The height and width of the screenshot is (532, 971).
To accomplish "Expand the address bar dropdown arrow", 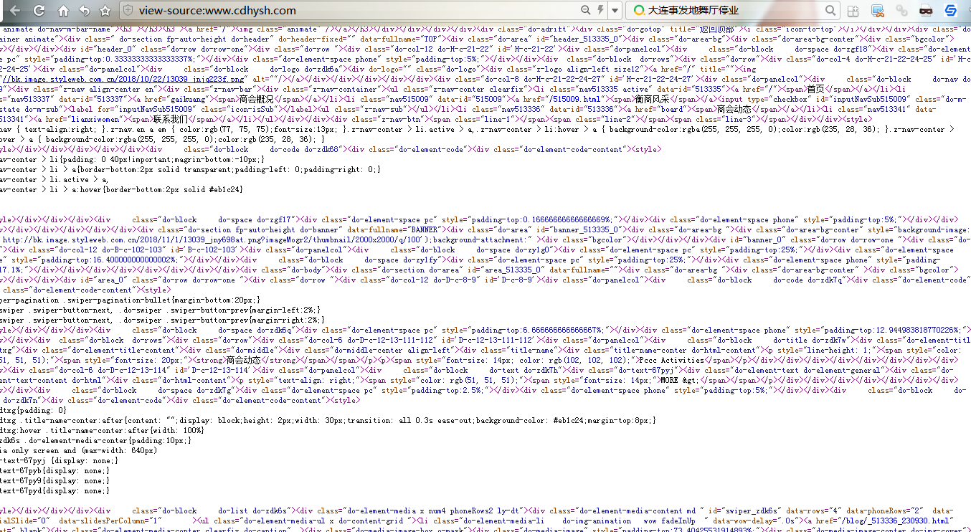I will (x=615, y=11).
